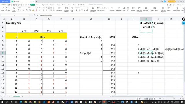Click the Symbol omega icon
The width and height of the screenshot is (185, 104).
(169, 8)
